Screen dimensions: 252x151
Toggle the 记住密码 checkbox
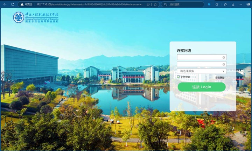coord(178,77)
